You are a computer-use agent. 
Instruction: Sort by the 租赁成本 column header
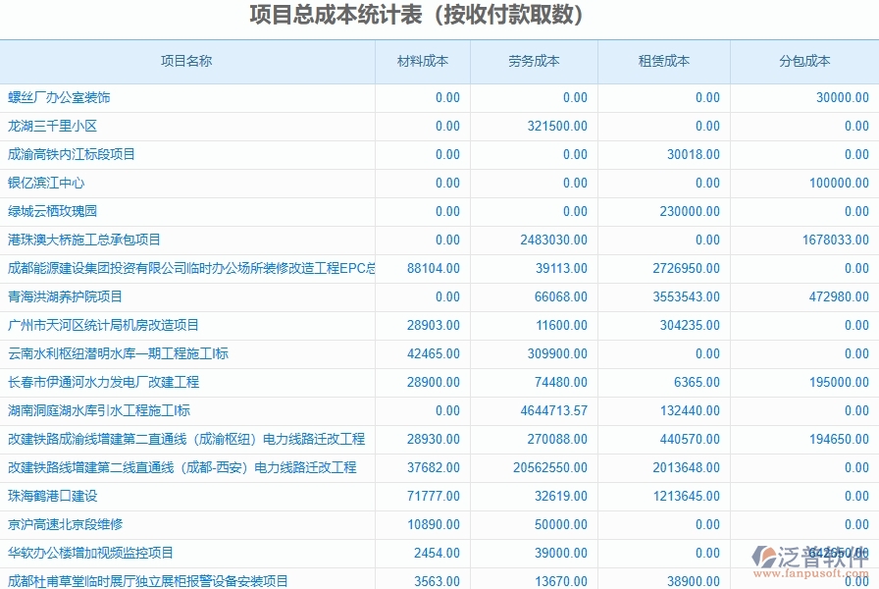tap(661, 61)
